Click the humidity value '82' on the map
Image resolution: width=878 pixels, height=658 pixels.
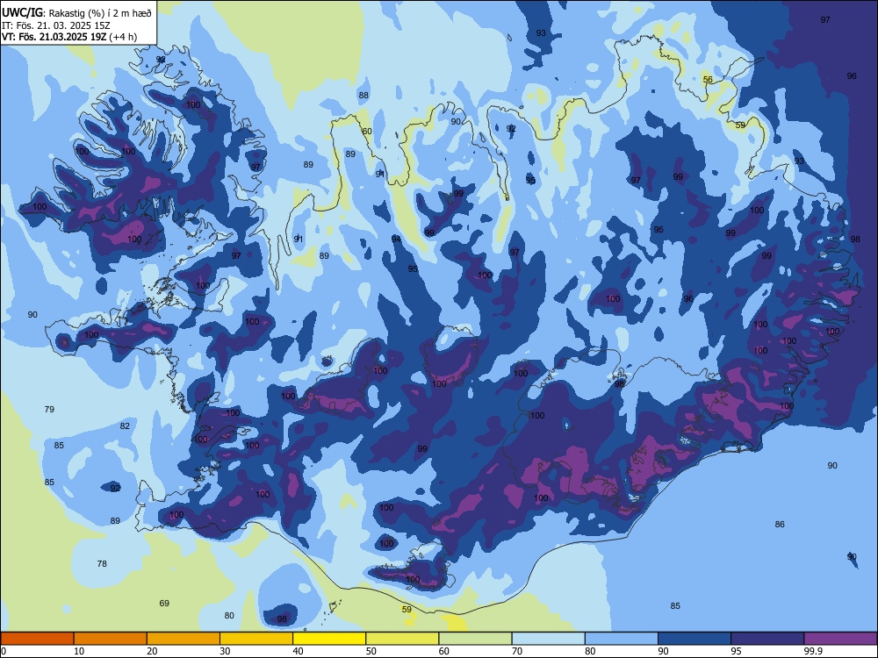(x=125, y=426)
